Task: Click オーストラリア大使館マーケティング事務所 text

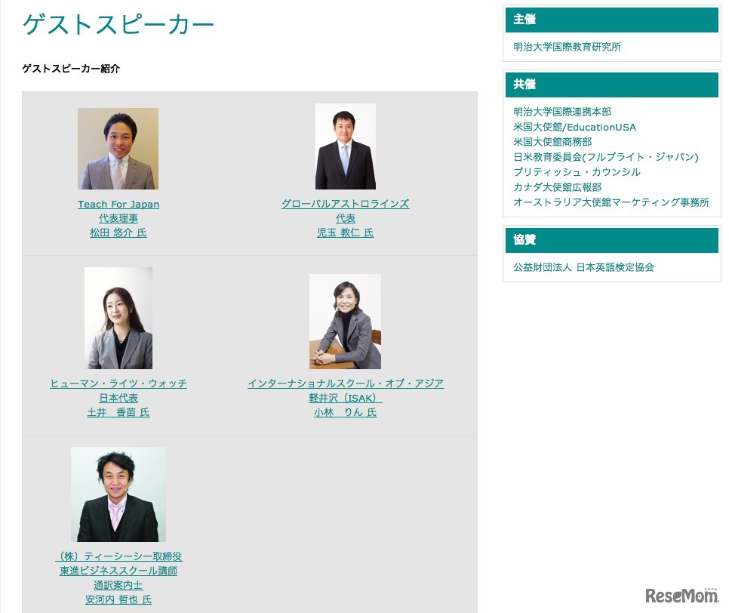Action: [x=611, y=202]
